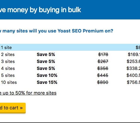Click the Save 5% label beside 4 sites
The width and height of the screenshot is (140, 123).
(x=46, y=68)
